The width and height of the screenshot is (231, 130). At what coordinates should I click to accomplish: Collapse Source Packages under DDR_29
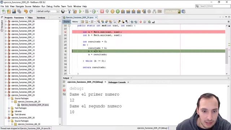pos(9,99)
